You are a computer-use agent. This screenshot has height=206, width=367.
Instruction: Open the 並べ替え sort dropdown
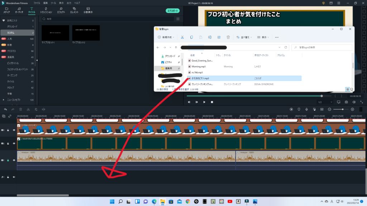point(244,37)
